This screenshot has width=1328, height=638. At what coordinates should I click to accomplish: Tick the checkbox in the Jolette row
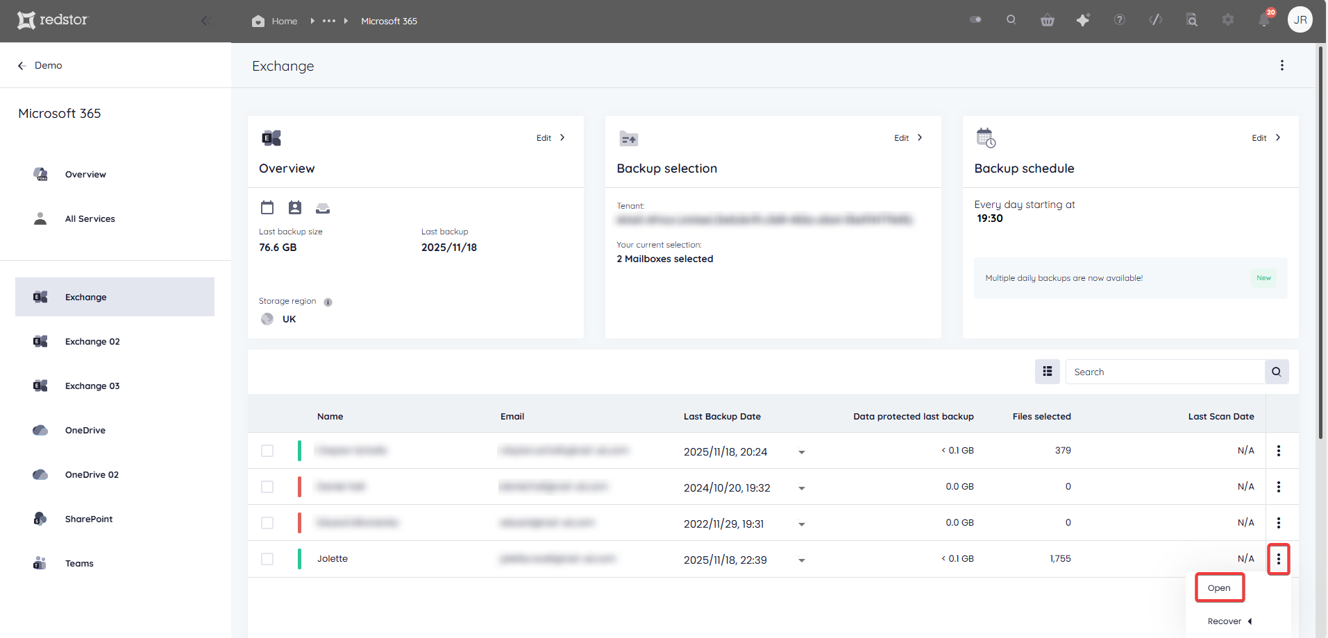tap(267, 559)
